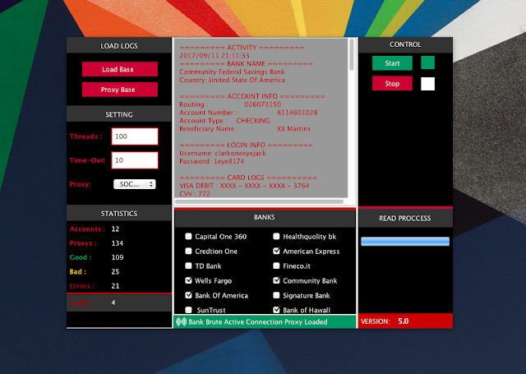Click the SETTING panel header

(x=118, y=114)
